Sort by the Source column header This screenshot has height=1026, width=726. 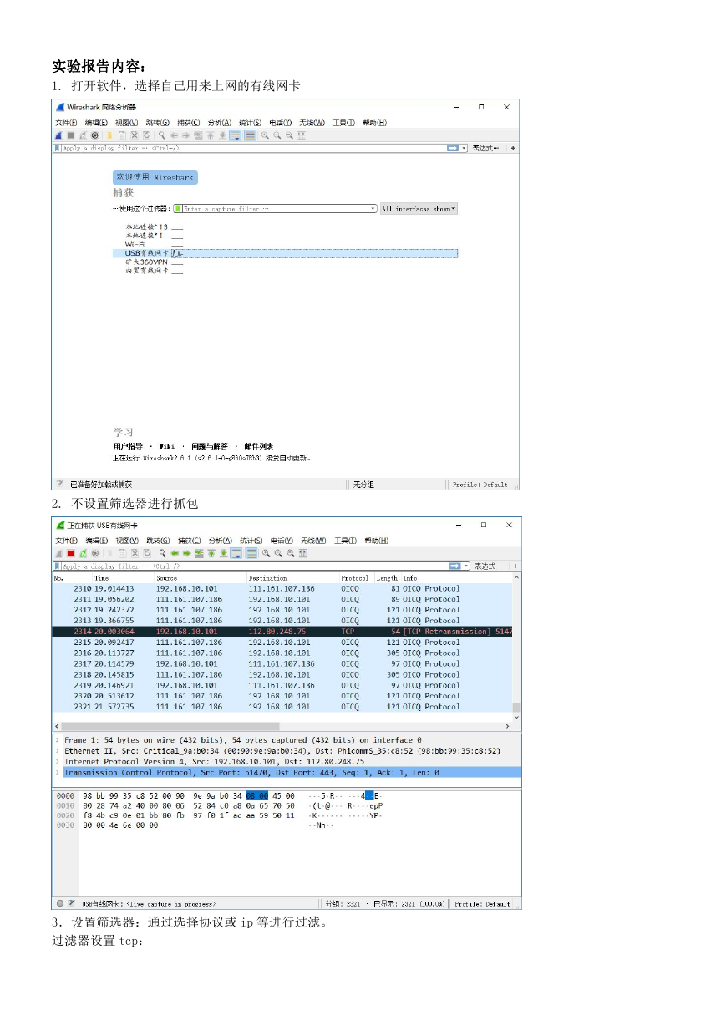coord(200,578)
